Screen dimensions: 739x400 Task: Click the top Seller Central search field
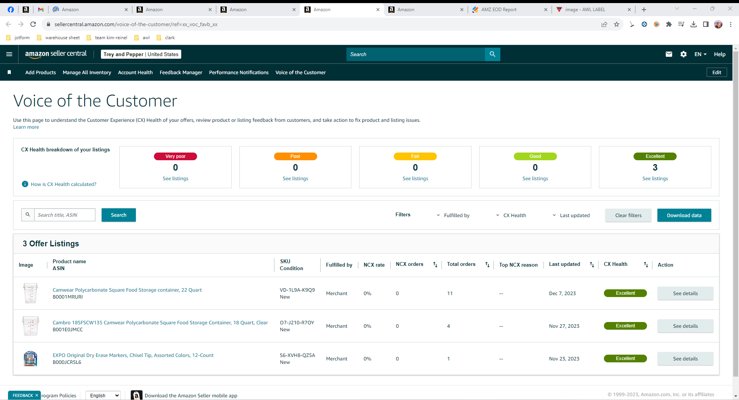tap(416, 54)
